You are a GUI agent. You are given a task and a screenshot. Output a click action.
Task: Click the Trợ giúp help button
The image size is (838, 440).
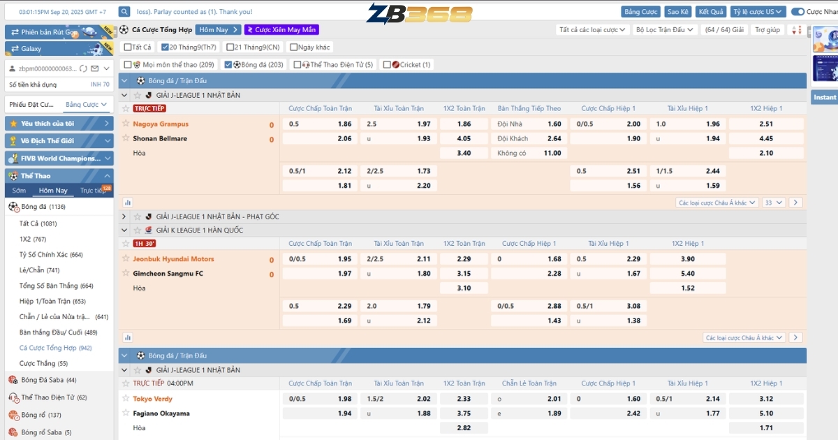tap(767, 30)
